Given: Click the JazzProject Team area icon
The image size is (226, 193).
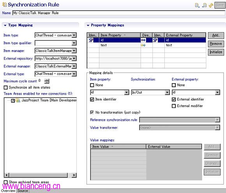Looking at the screenshot, I should click(x=18, y=100).
